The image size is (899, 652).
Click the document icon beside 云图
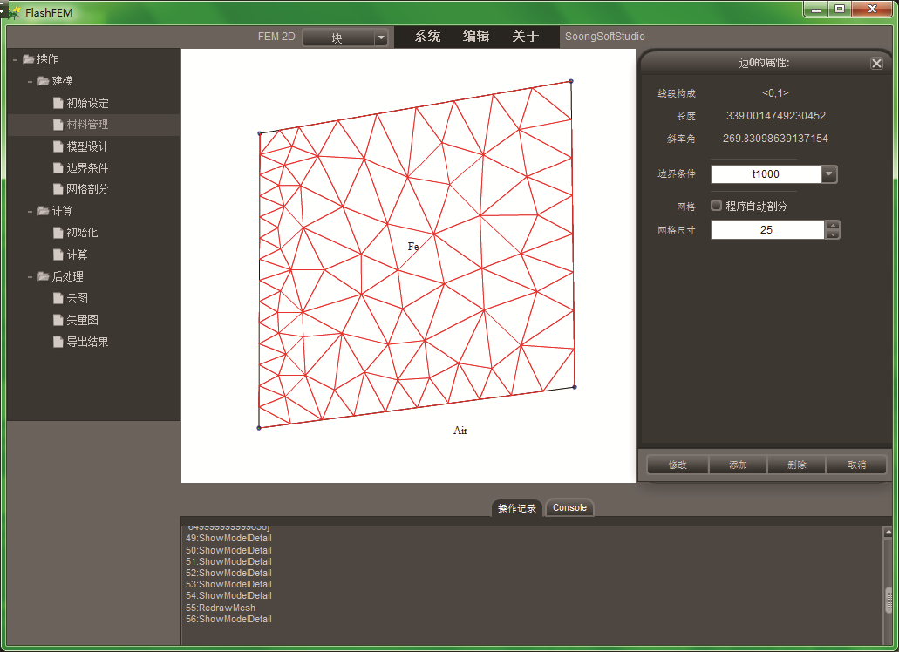coord(58,298)
